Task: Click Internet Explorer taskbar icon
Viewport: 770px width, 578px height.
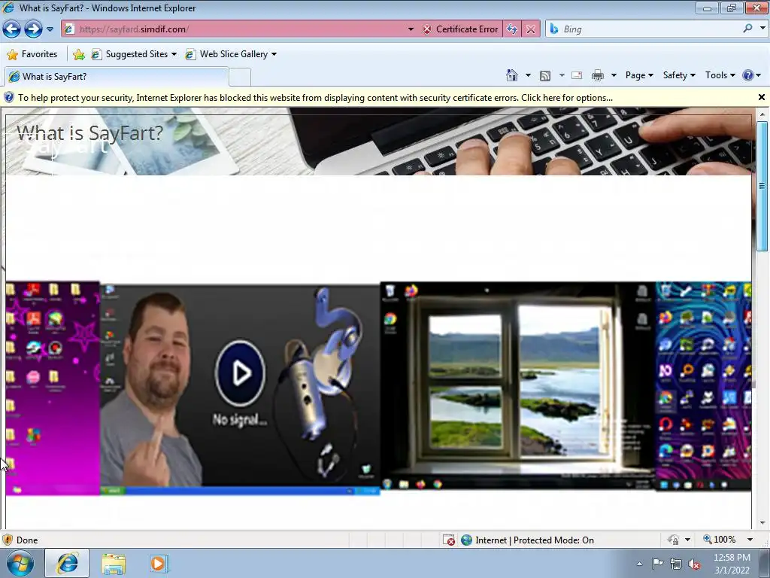Action: pyautogui.click(x=67, y=563)
